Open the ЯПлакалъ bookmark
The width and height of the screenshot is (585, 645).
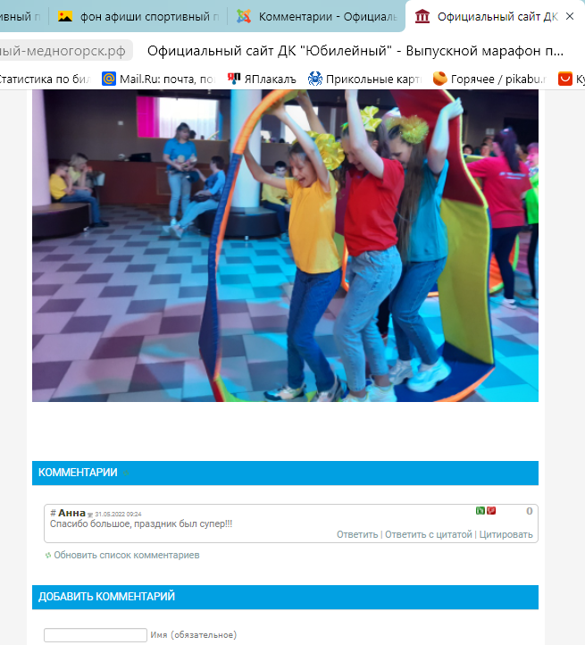(x=262, y=79)
